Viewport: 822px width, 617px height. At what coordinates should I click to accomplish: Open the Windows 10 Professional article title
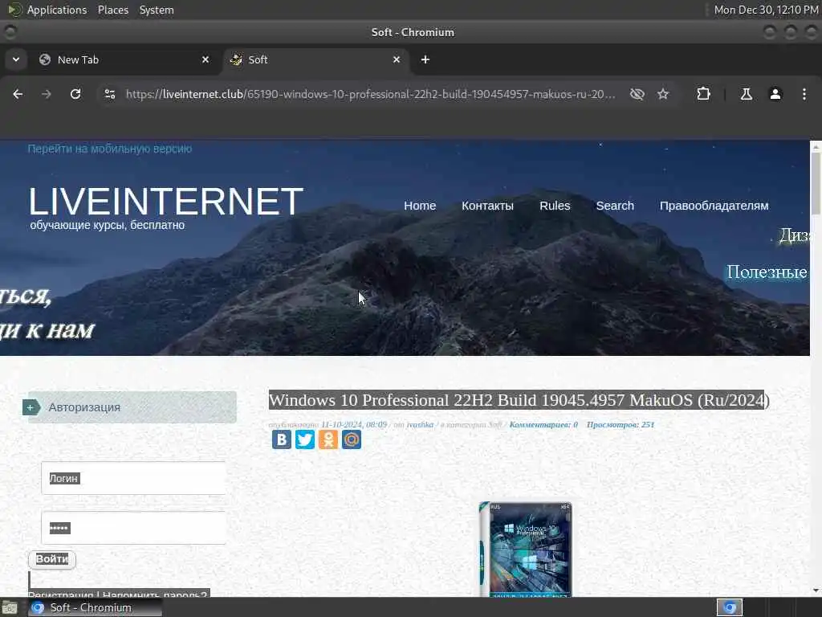pyautogui.click(x=519, y=400)
